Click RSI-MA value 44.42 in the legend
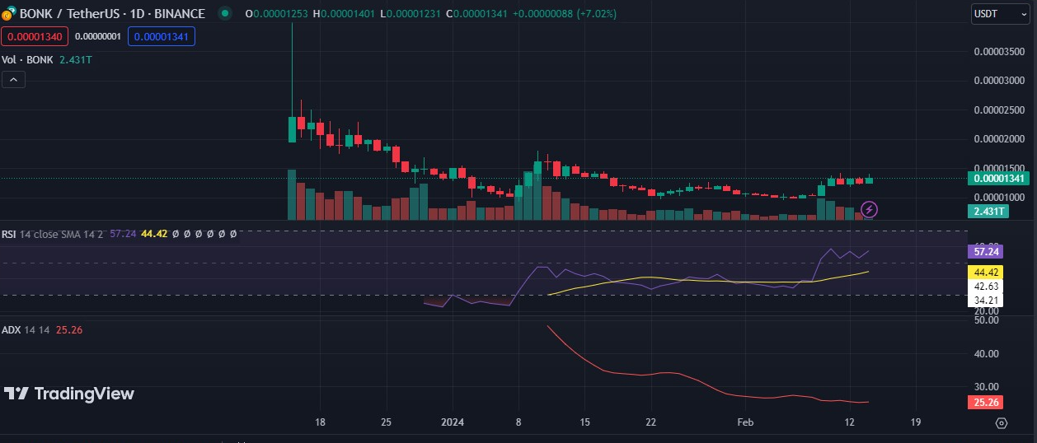This screenshot has width=1037, height=443. pyautogui.click(x=154, y=234)
